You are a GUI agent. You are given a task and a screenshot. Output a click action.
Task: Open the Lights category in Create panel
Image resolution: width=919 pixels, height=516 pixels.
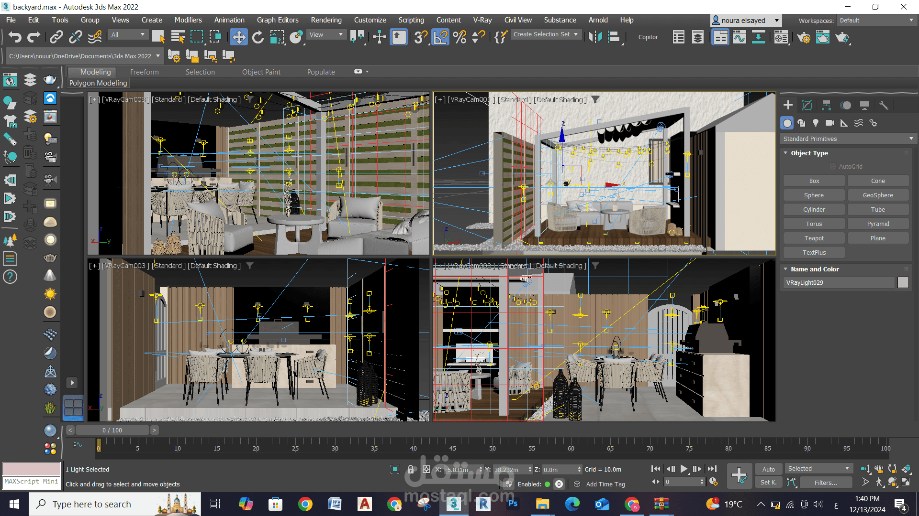(816, 123)
